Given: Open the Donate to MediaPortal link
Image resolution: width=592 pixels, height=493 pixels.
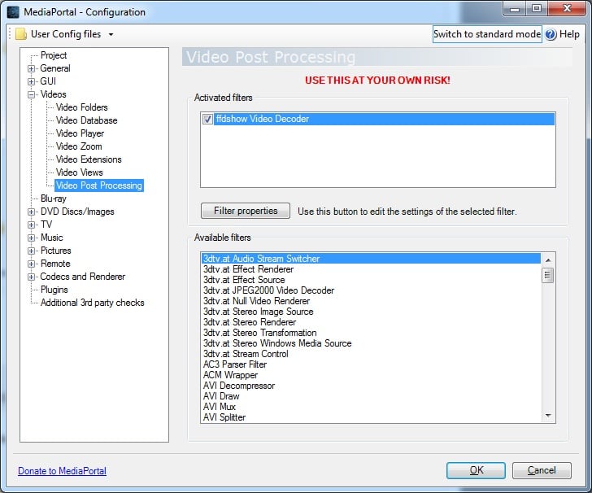Looking at the screenshot, I should pyautogui.click(x=62, y=471).
